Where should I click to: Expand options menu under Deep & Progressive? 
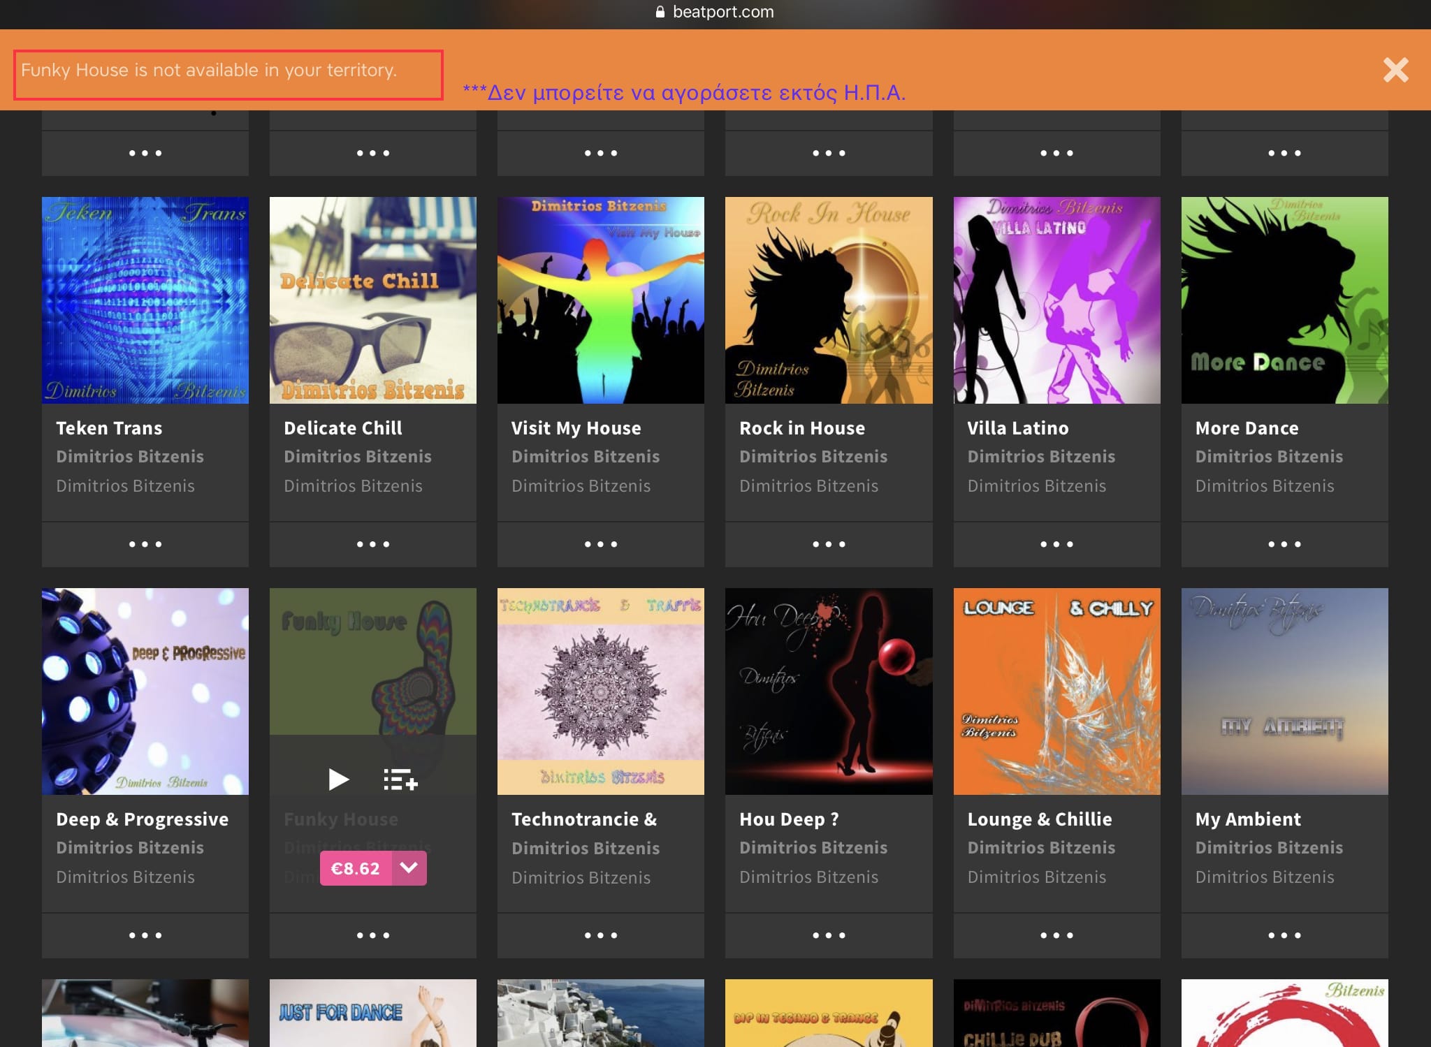click(145, 935)
